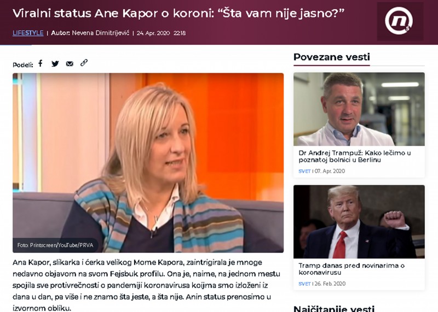The height and width of the screenshot is (312, 438).
Task: Click the article title about Ana Kapor
Action: point(178,13)
